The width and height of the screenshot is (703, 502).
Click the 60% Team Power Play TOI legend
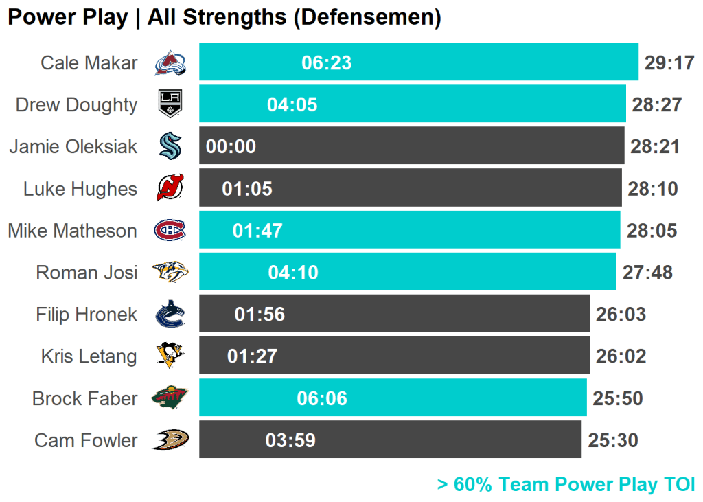[566, 485]
